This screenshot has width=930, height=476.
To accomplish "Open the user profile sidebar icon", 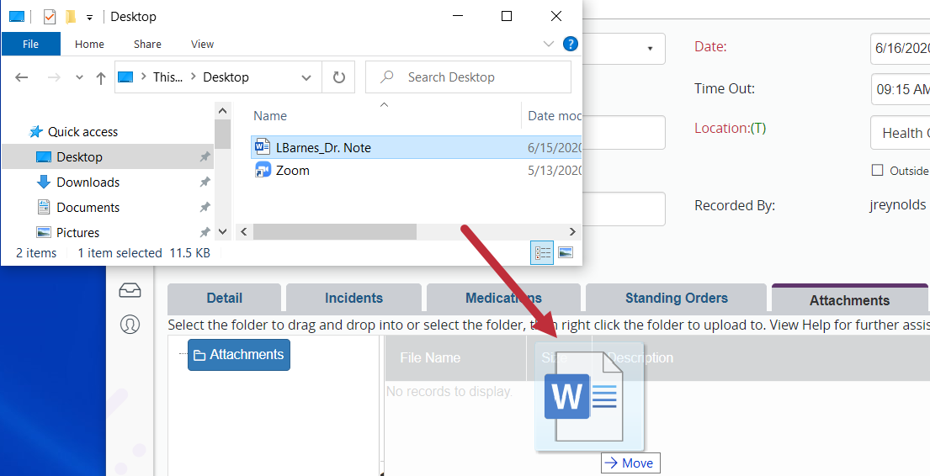I will coord(130,325).
